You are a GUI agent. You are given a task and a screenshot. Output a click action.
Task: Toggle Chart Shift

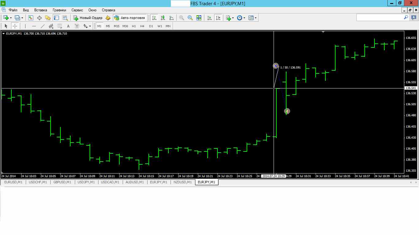(218, 18)
